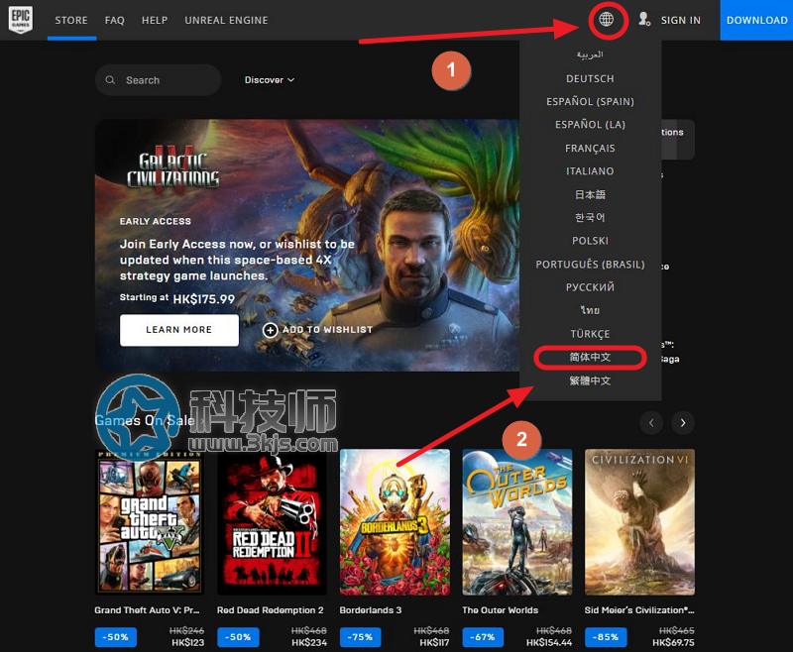Open the STORE tab
793x652 pixels.
click(x=71, y=20)
